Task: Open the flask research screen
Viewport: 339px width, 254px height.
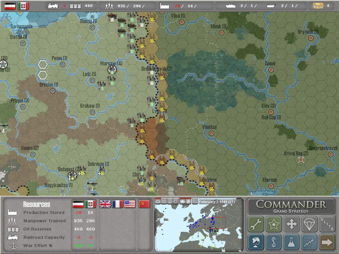Action: point(291,242)
